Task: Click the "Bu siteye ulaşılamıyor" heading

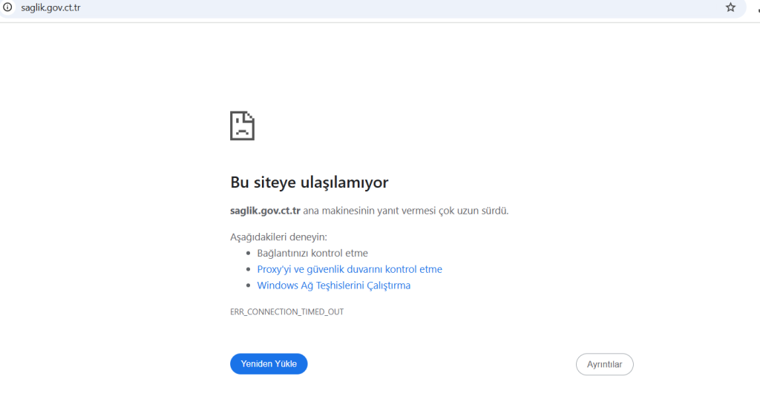Action: [309, 182]
